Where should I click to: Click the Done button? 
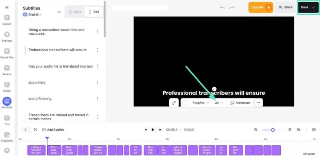[x=308, y=7]
